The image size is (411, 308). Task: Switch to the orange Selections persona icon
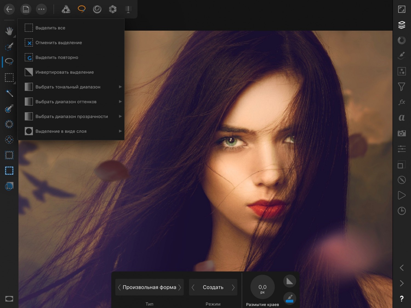coord(82,9)
